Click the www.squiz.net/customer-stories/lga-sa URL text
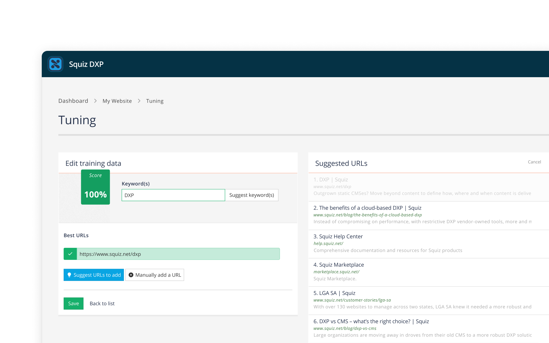 pyautogui.click(x=352, y=300)
